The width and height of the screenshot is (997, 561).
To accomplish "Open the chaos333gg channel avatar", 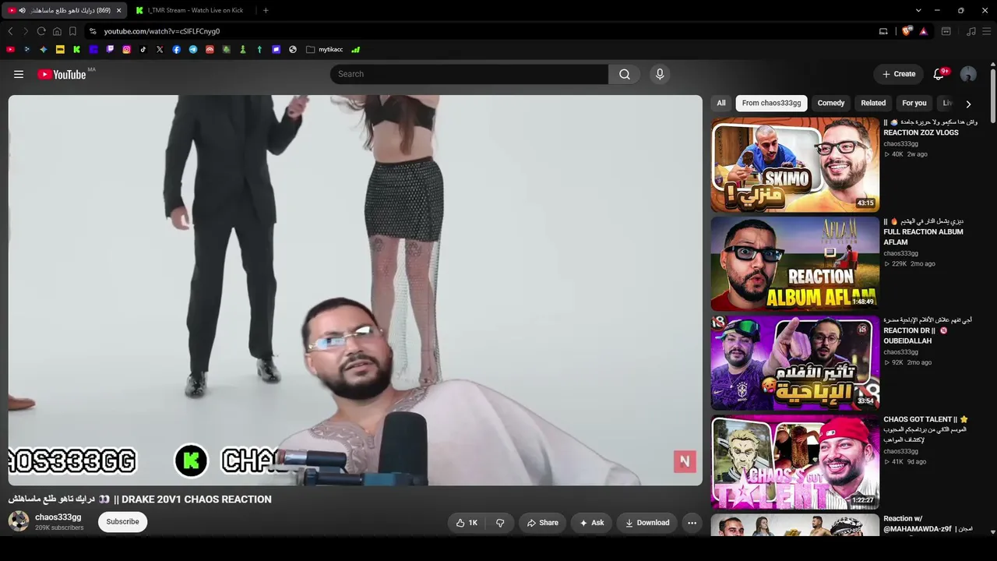I will click(19, 521).
